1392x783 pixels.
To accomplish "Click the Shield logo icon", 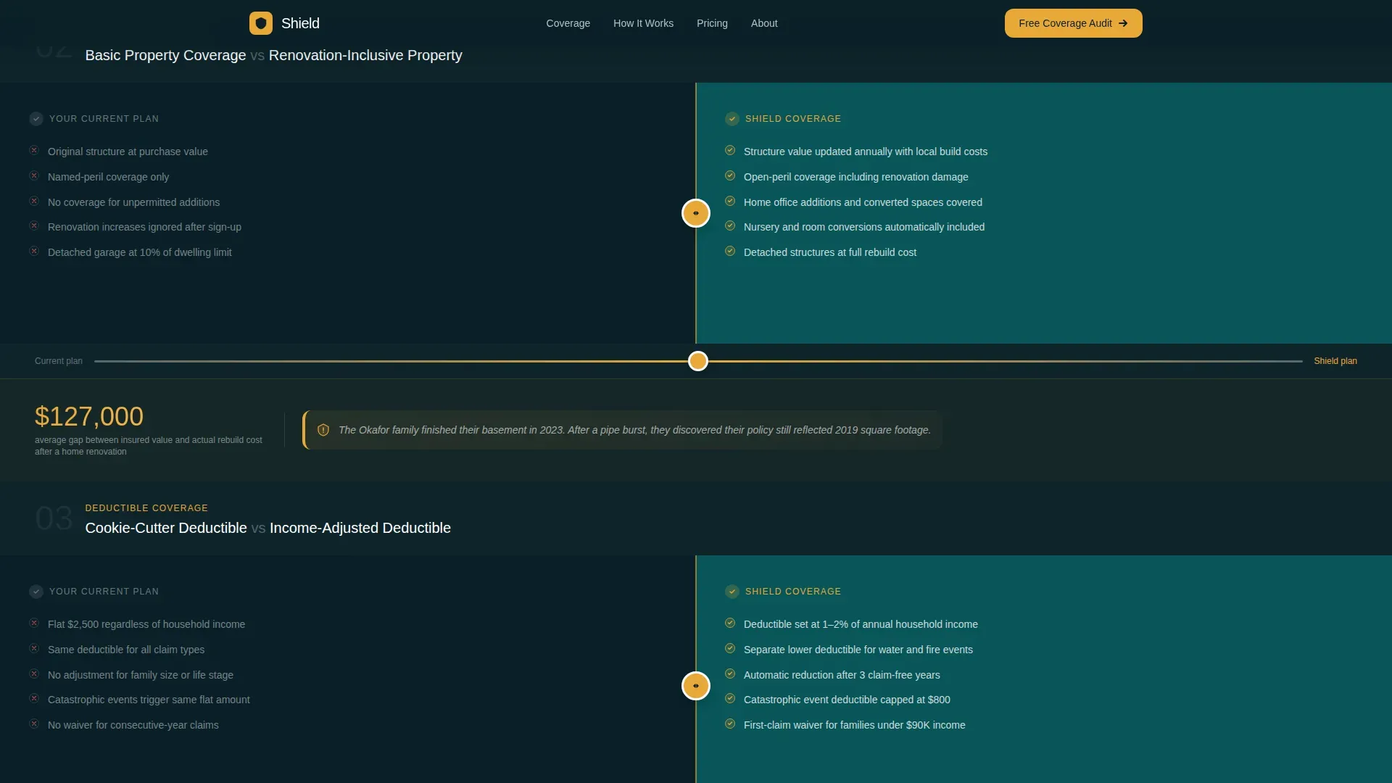I will click(261, 23).
